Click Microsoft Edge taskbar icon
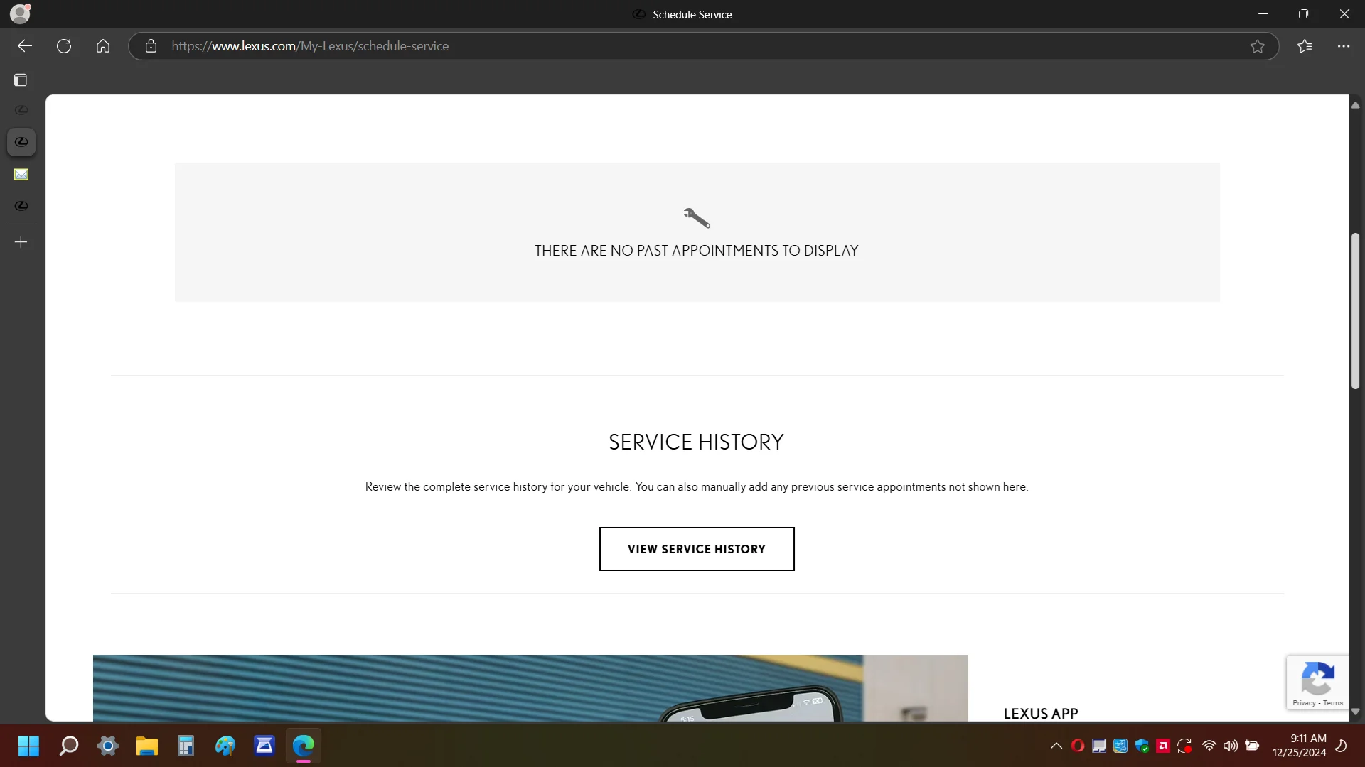 click(x=304, y=746)
